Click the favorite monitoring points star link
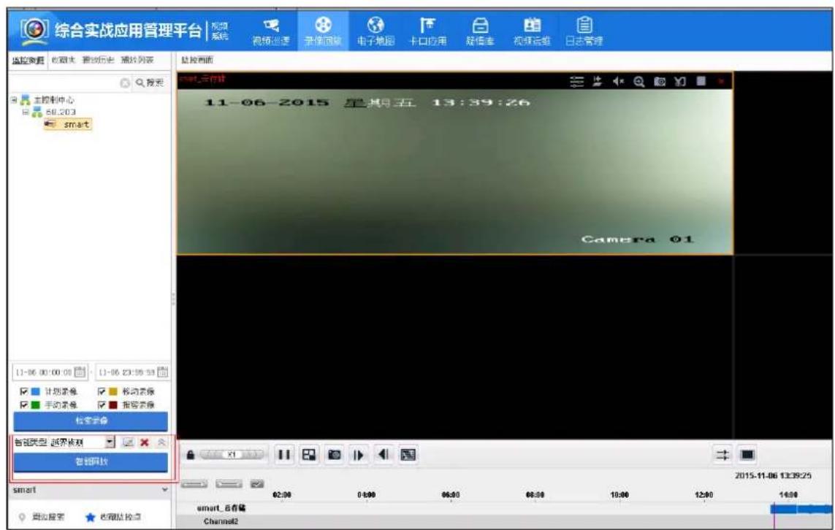Image resolution: width=835 pixels, height=530 pixels. (x=113, y=517)
